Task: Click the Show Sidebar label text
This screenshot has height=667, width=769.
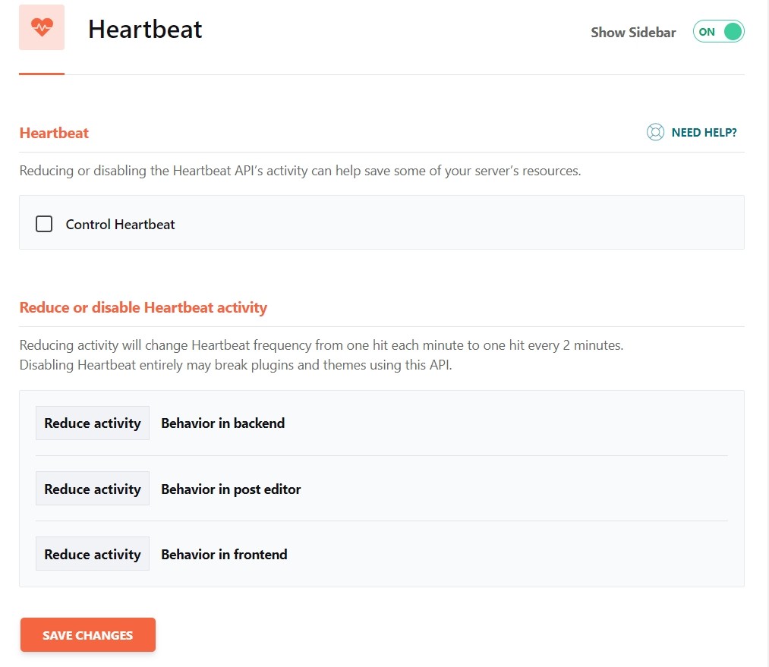Action: (633, 33)
